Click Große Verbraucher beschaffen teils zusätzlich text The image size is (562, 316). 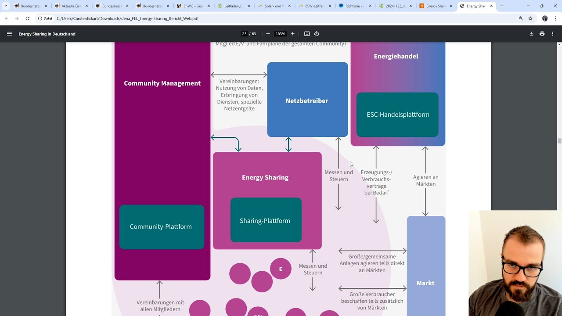[372, 301]
